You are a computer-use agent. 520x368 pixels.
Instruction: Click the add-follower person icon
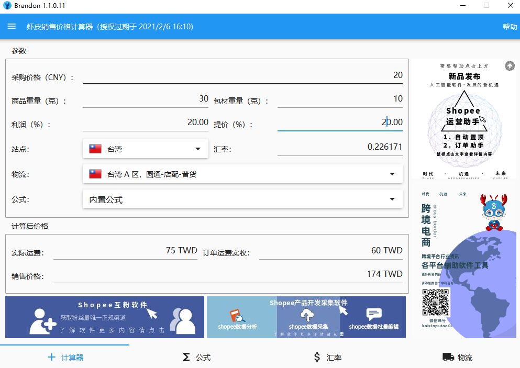[x=42, y=321]
